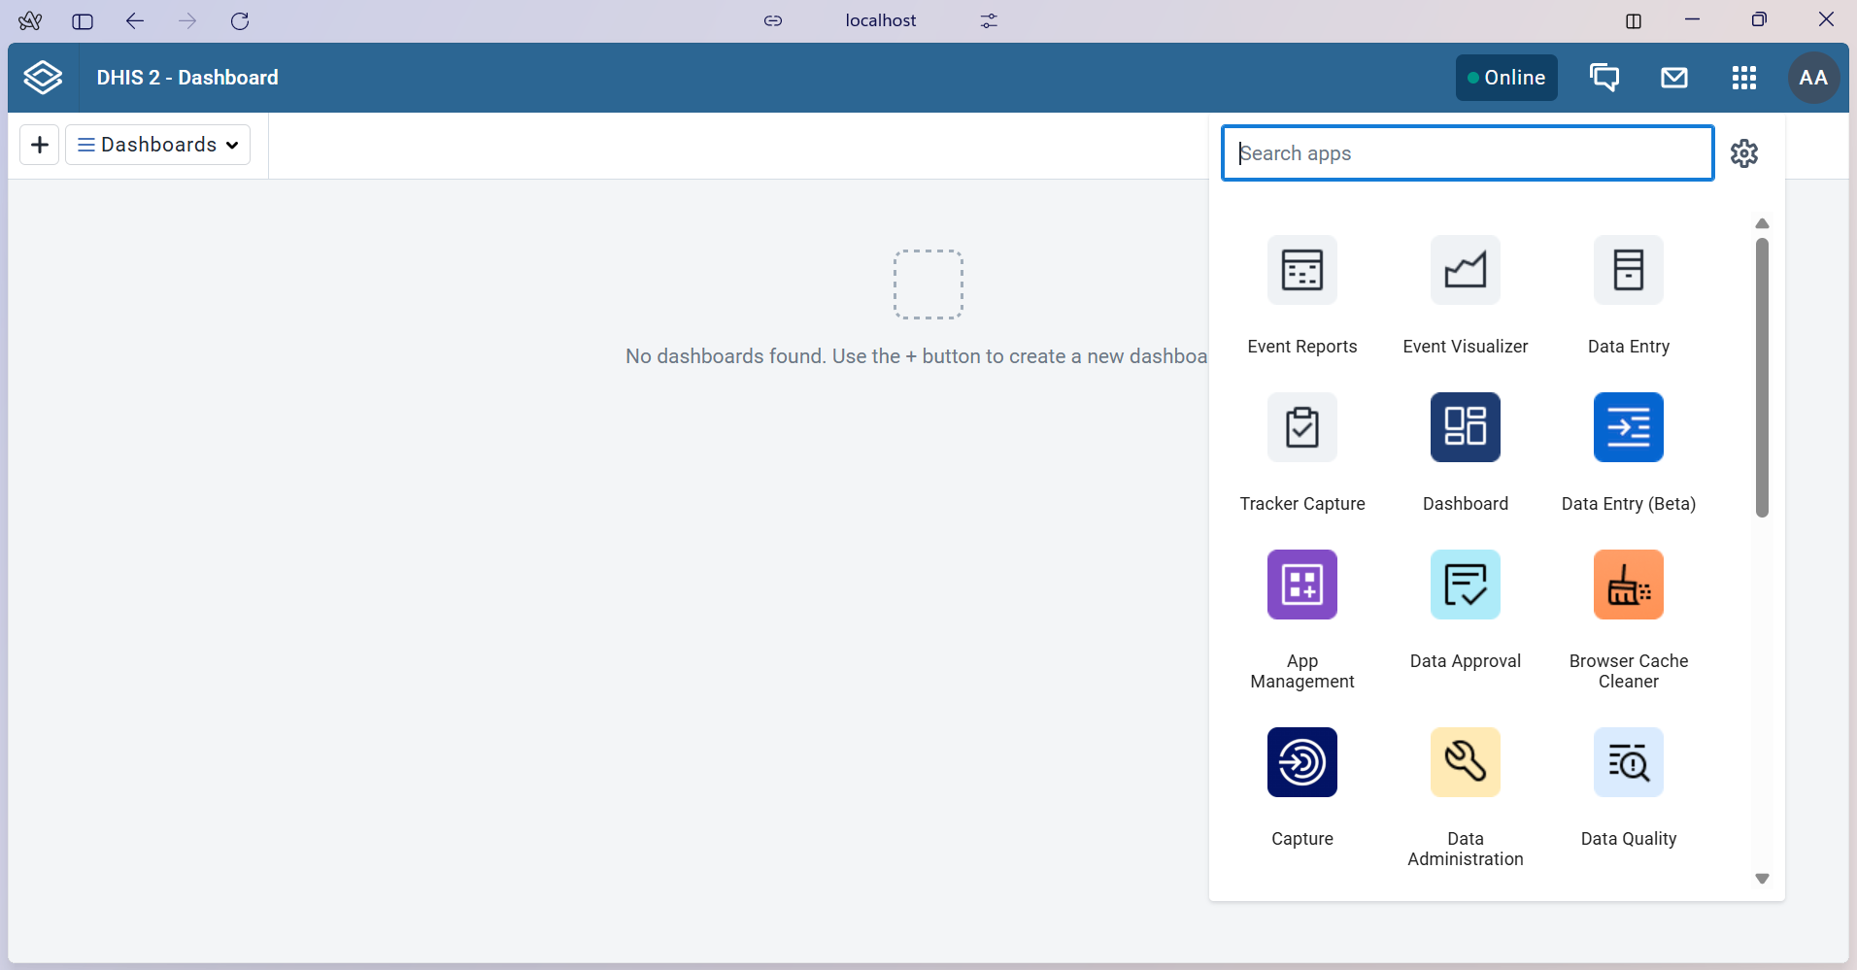Click the apps list scrollbar thumb

point(1763,378)
